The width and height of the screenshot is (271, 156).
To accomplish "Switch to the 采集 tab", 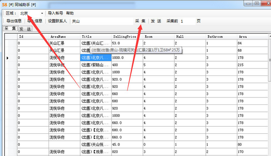I will tap(10, 29).
